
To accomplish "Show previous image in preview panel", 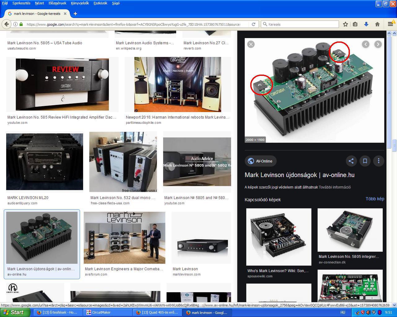I will click(x=366, y=44).
